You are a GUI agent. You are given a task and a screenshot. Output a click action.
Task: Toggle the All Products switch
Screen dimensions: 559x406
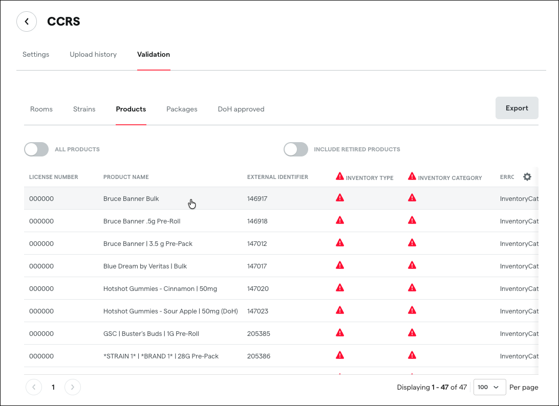pyautogui.click(x=36, y=149)
